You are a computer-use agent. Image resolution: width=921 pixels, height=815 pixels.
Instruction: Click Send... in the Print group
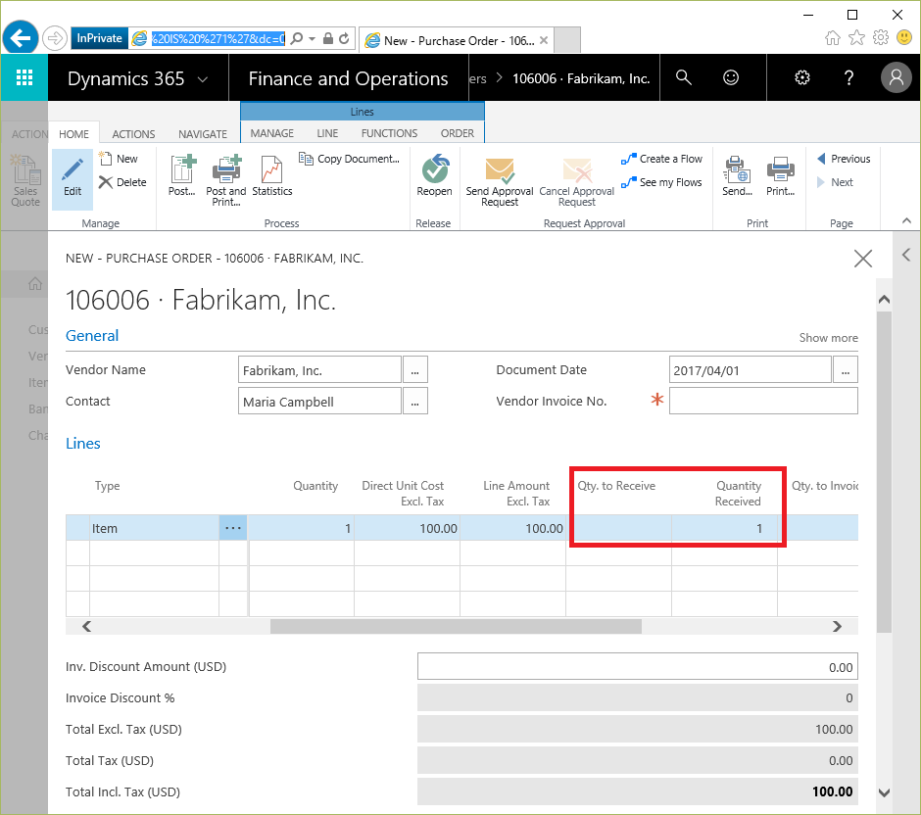(737, 175)
